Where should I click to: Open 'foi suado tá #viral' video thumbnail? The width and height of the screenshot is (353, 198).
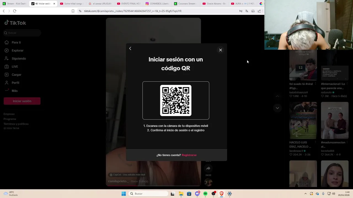(x=303, y=65)
